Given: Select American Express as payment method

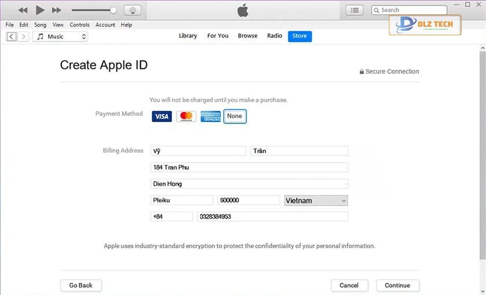Looking at the screenshot, I should click(x=211, y=116).
